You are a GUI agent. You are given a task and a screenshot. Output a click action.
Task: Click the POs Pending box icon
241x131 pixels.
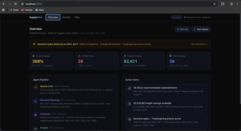(x=171, y=56)
